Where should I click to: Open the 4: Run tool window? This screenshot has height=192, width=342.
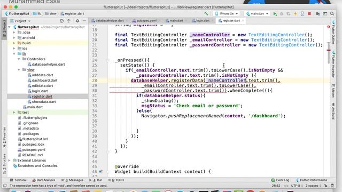pos(96,180)
